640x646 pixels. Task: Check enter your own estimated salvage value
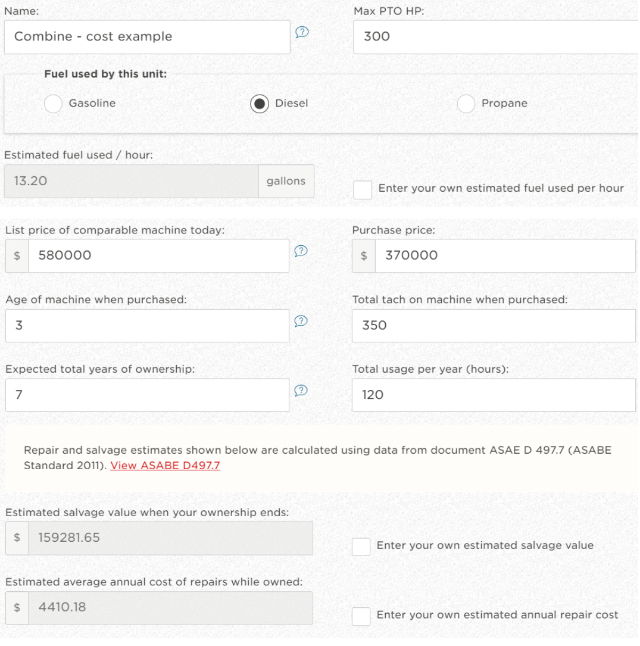pyautogui.click(x=361, y=547)
